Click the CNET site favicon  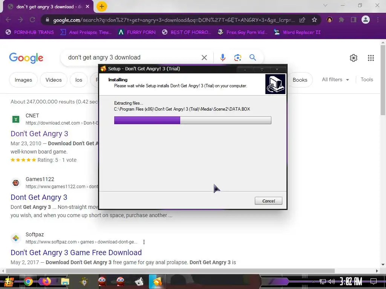pyautogui.click(x=16, y=119)
